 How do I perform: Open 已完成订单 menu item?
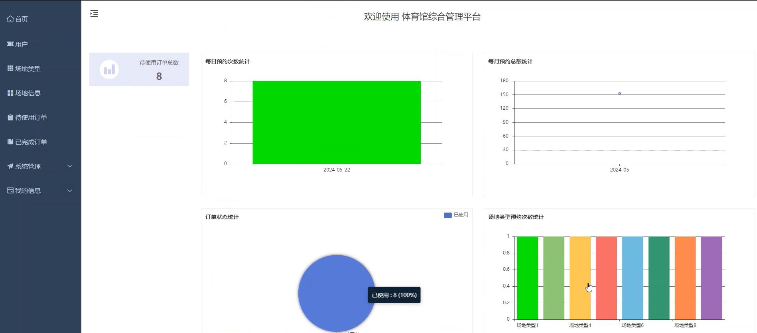pyautogui.click(x=41, y=142)
